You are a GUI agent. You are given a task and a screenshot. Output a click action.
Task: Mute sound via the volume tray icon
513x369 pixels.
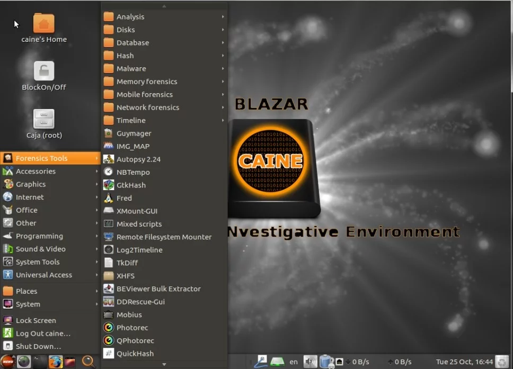309,362
